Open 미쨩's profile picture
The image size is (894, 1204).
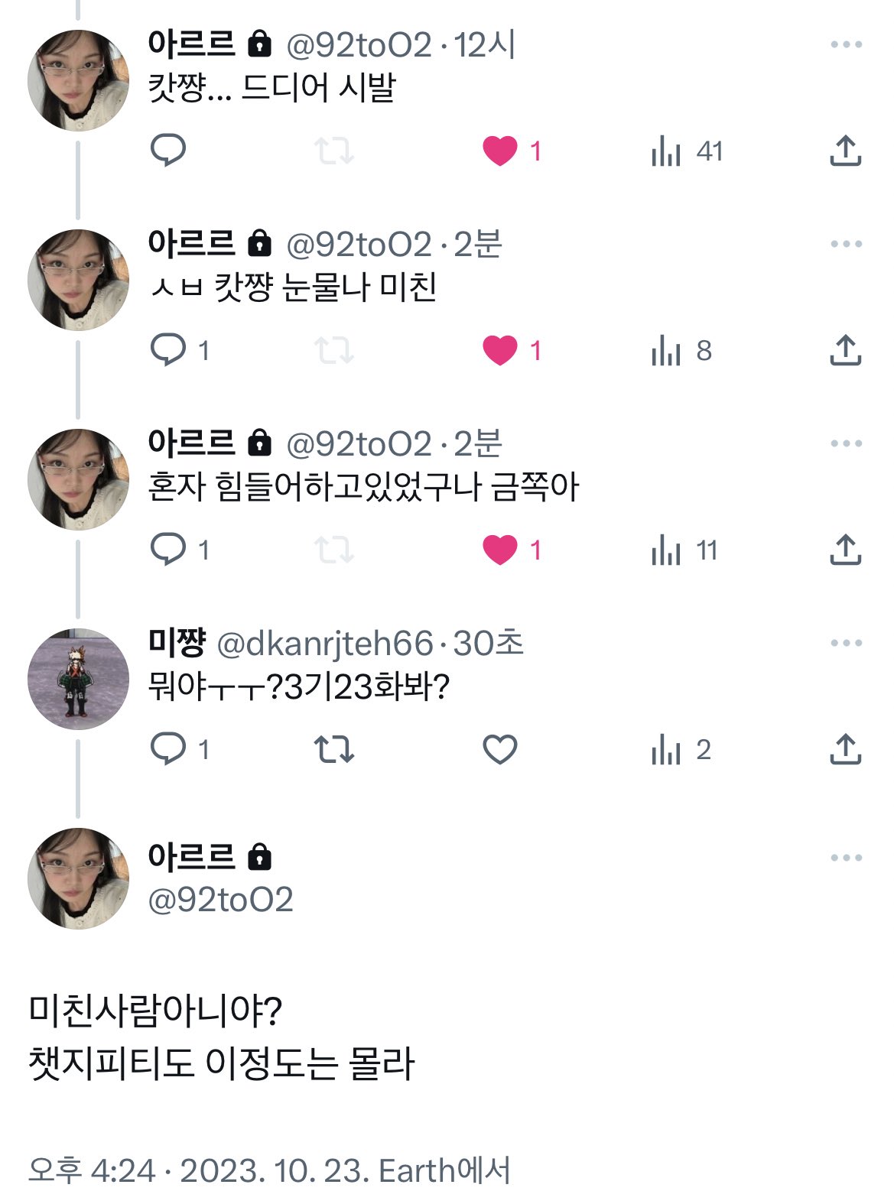[78, 679]
